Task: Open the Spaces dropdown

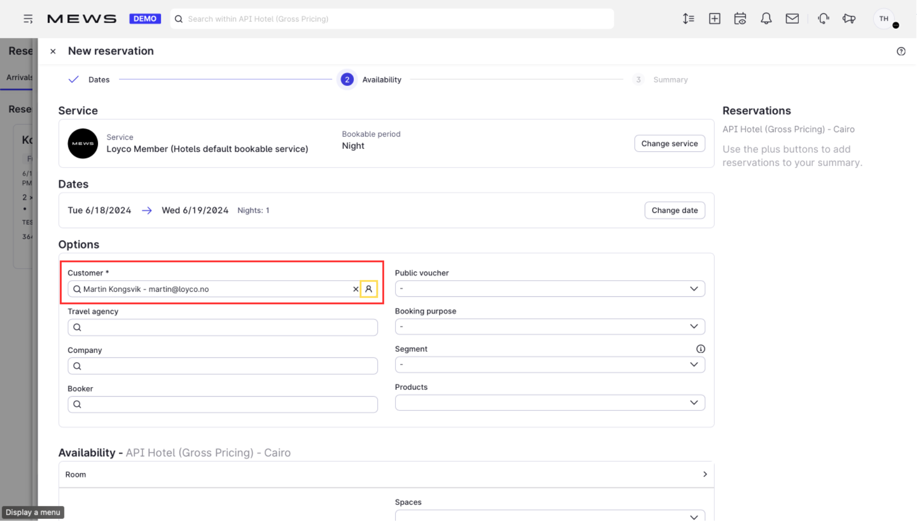Action: tap(550, 516)
